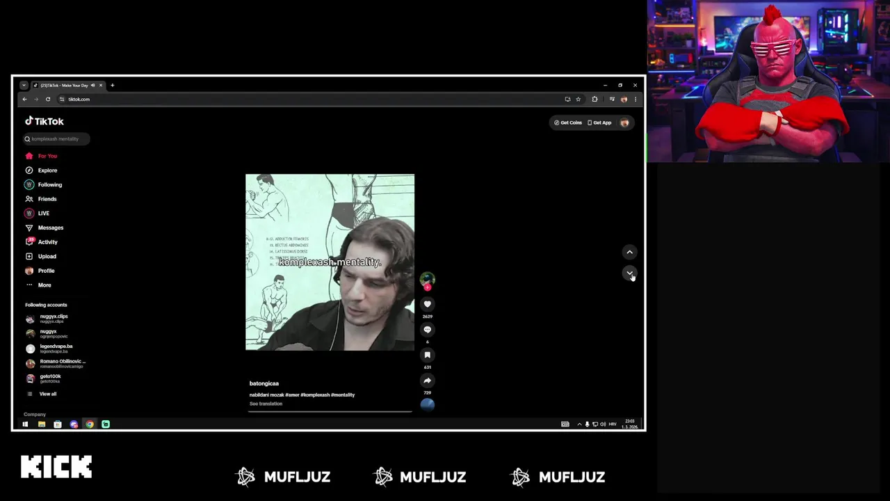The width and height of the screenshot is (890, 501).
Task: Open the TikTok profile avatar at top right
Action: point(624,122)
